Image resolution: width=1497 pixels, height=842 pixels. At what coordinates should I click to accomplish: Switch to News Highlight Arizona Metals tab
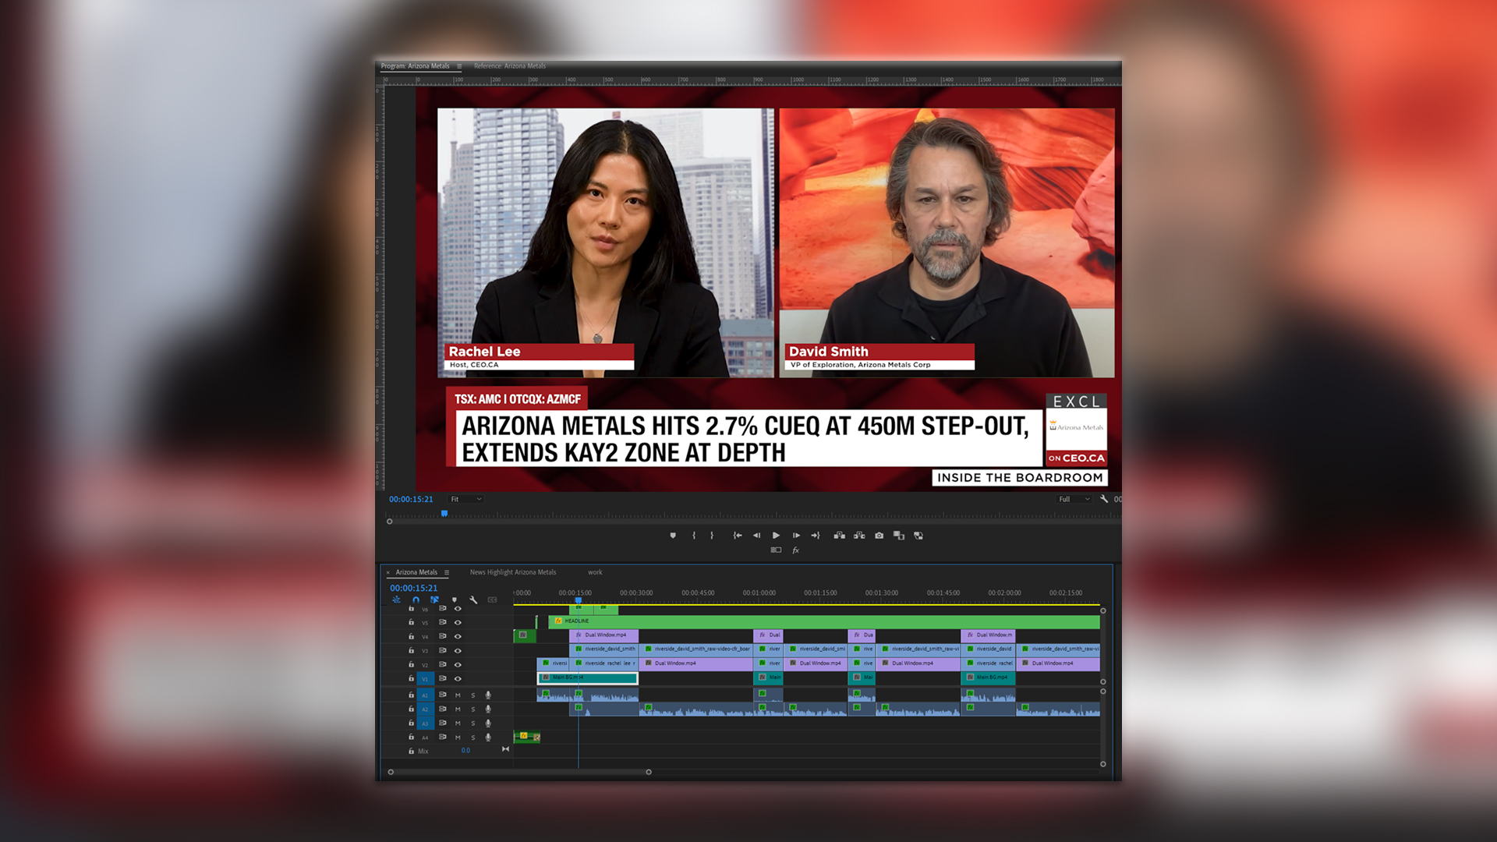click(512, 573)
